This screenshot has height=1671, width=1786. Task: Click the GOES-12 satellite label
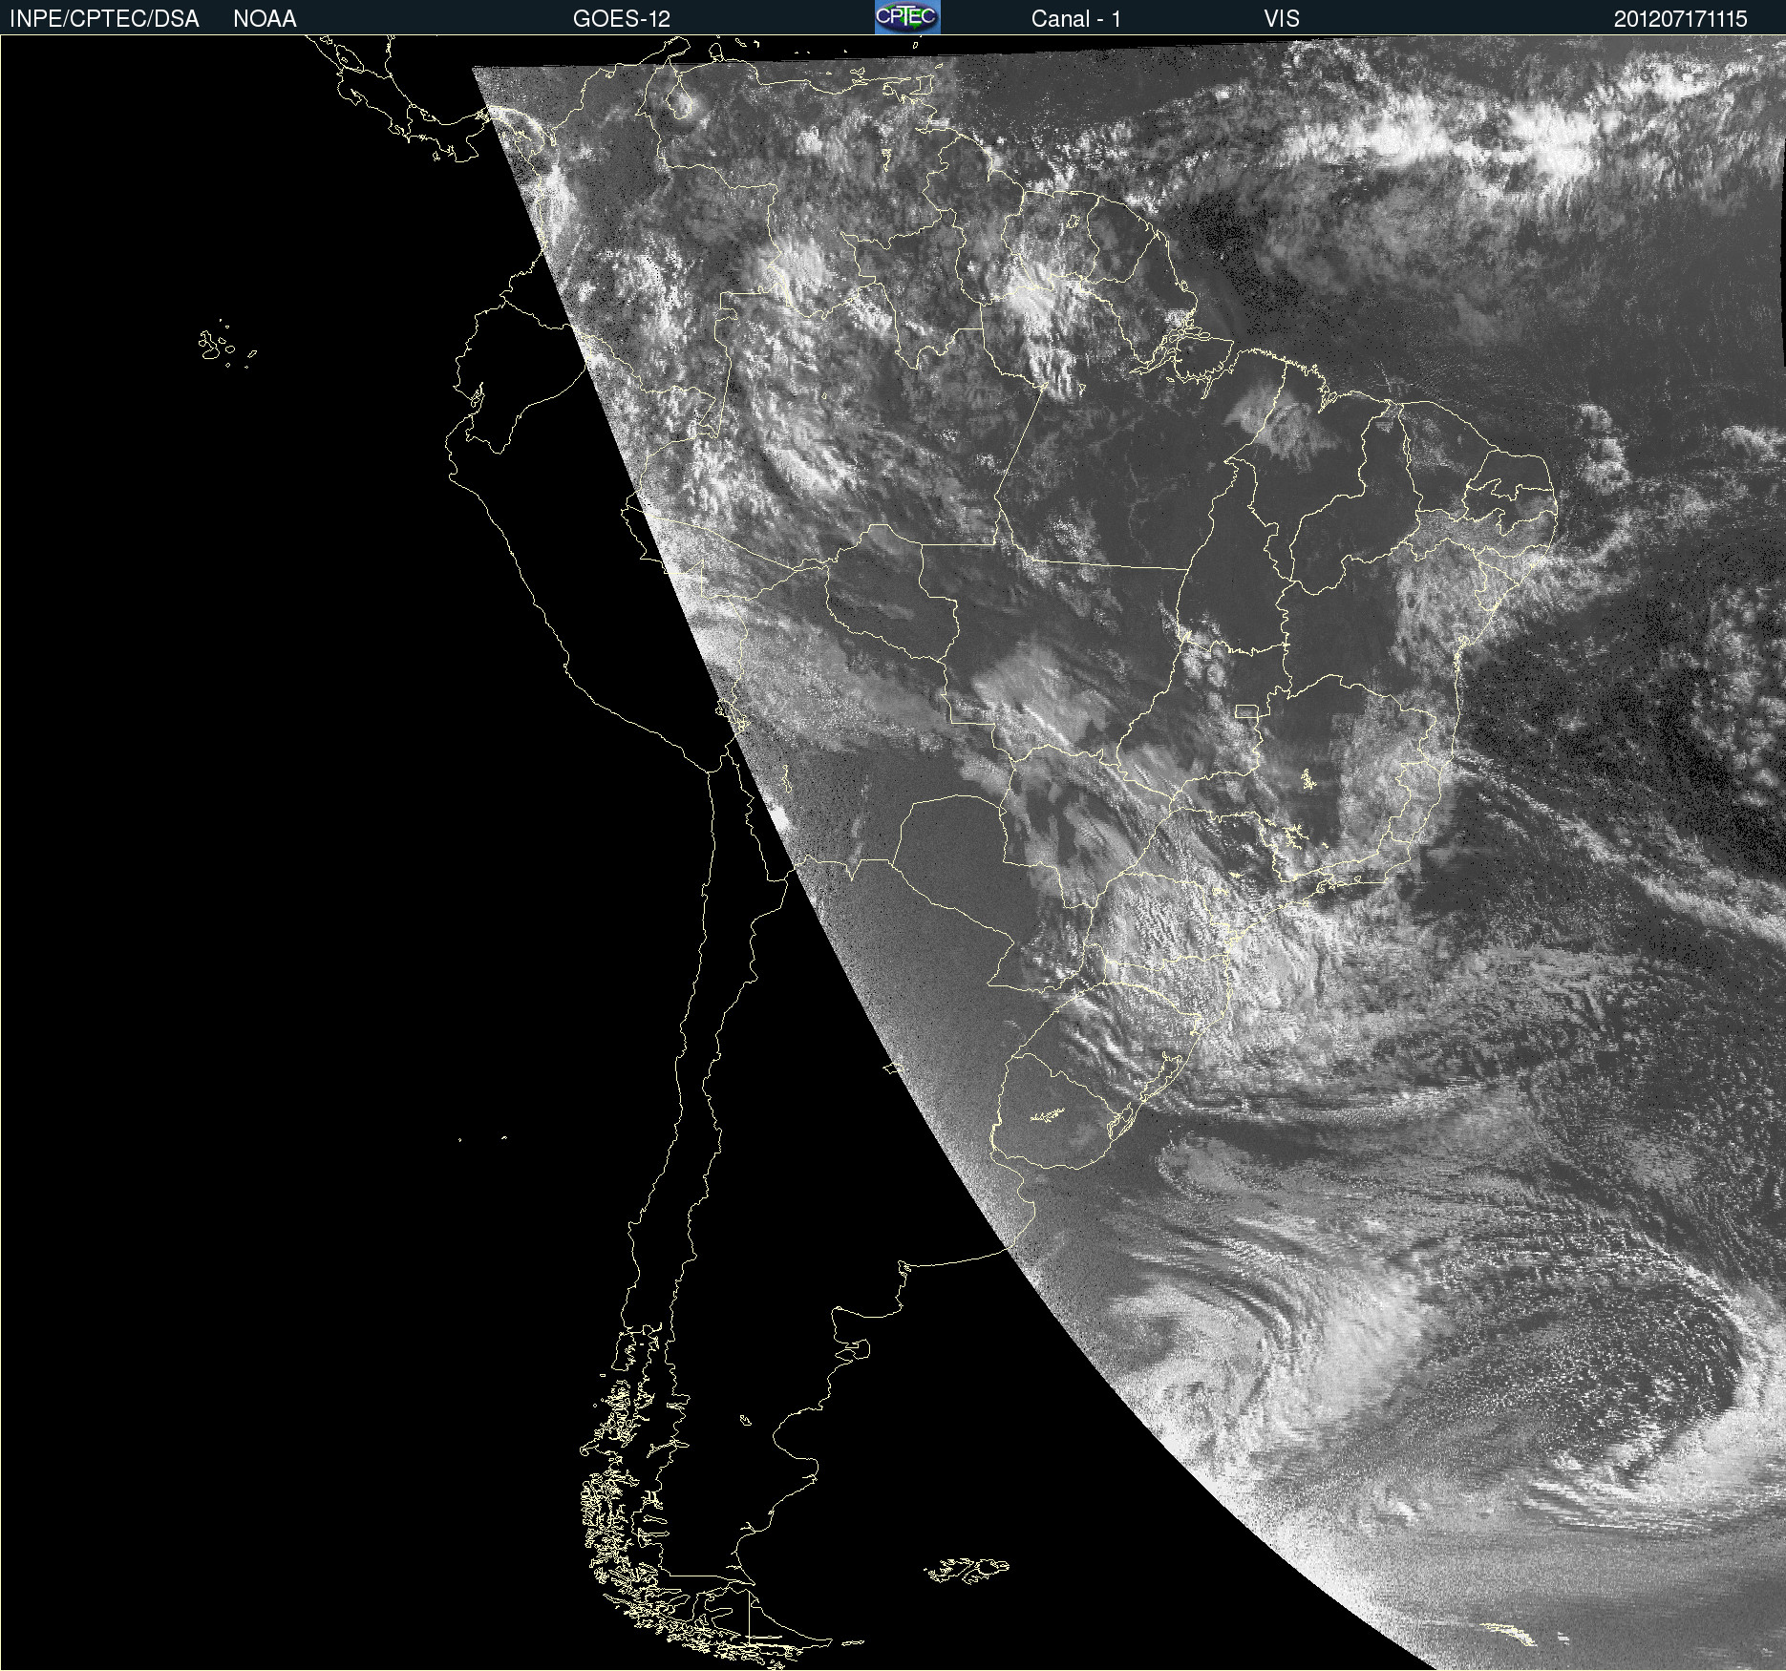pyautogui.click(x=622, y=19)
